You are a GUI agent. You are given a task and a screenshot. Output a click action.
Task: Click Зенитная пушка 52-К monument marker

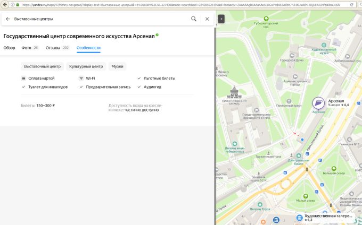(259, 174)
